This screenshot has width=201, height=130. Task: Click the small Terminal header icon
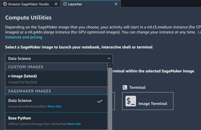coord(125,87)
